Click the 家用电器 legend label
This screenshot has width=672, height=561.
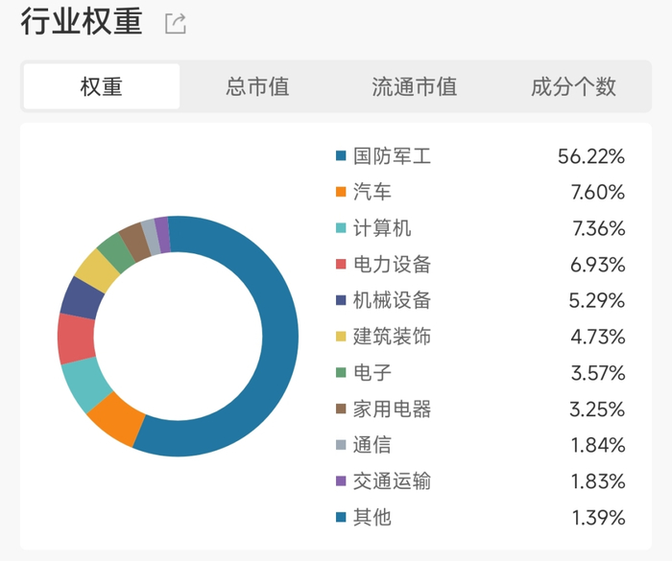pyautogui.click(x=392, y=409)
